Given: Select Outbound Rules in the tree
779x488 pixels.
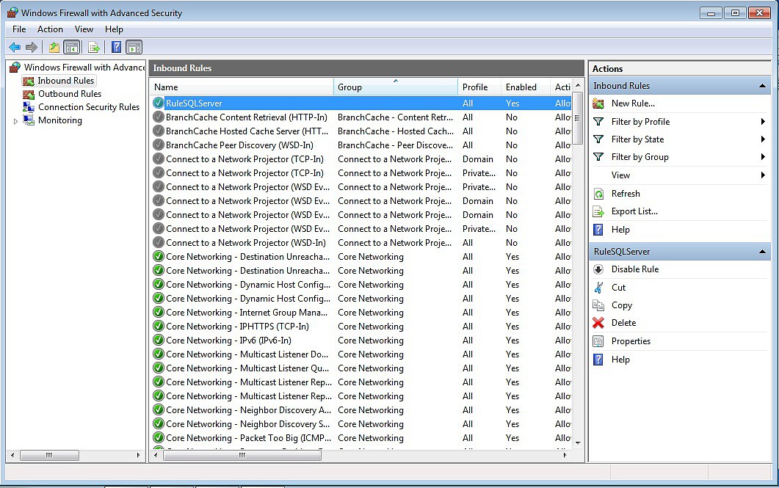Looking at the screenshot, I should [70, 94].
